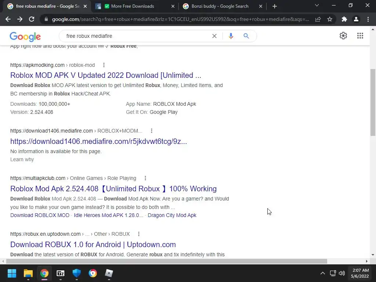
Task: Open Dragon City Mod Apk sitelink
Action: tap(172, 215)
